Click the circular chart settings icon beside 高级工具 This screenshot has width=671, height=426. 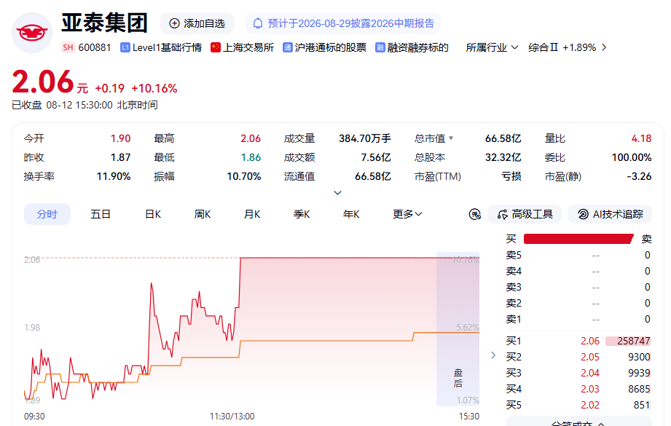[x=474, y=214]
